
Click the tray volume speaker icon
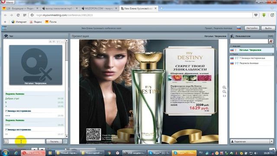tap(256, 153)
